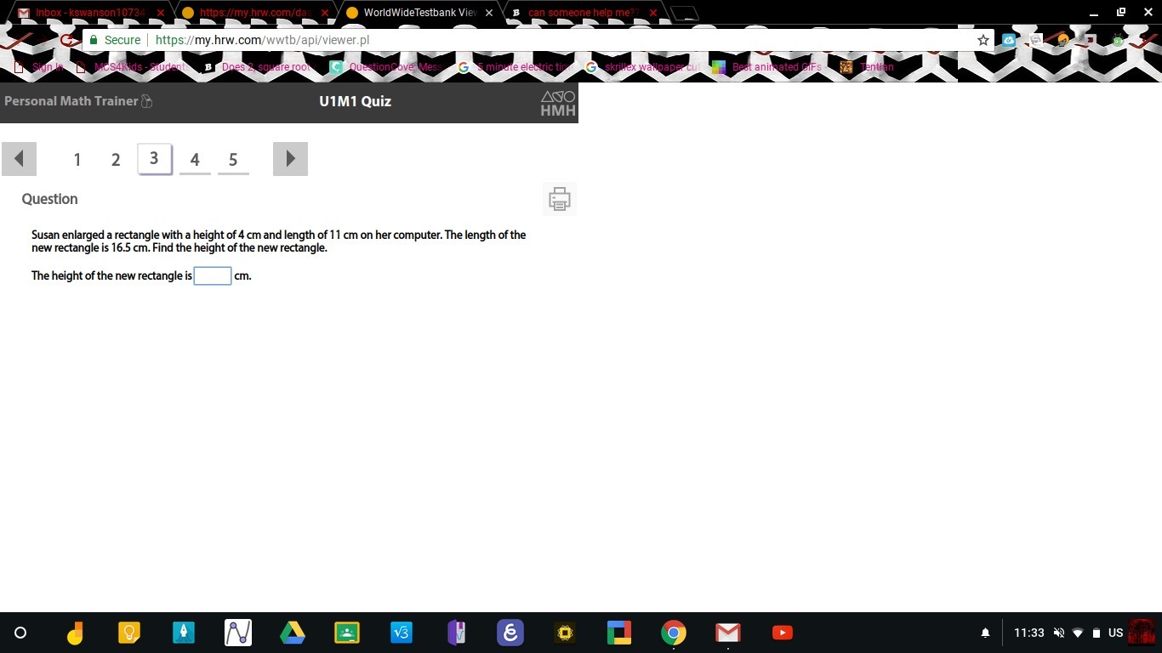Screen dimensions: 1162x653
Task: Click the answer box for rectangle height
Action: click(x=213, y=275)
